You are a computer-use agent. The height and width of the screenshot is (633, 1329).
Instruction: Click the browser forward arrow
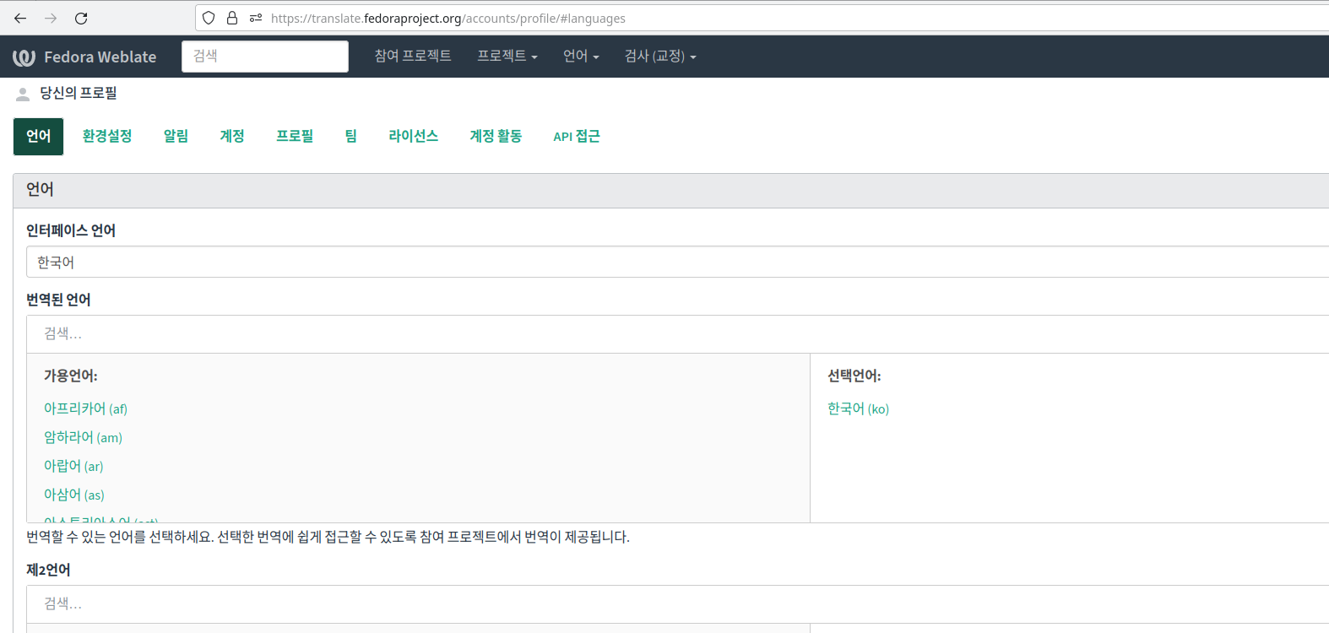click(x=51, y=19)
